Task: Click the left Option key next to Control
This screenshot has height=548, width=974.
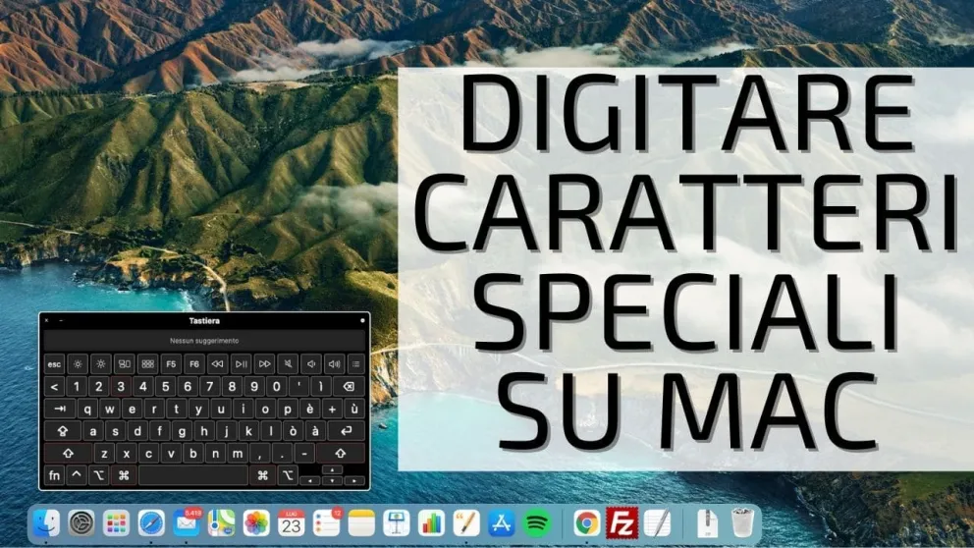Action: [99, 475]
